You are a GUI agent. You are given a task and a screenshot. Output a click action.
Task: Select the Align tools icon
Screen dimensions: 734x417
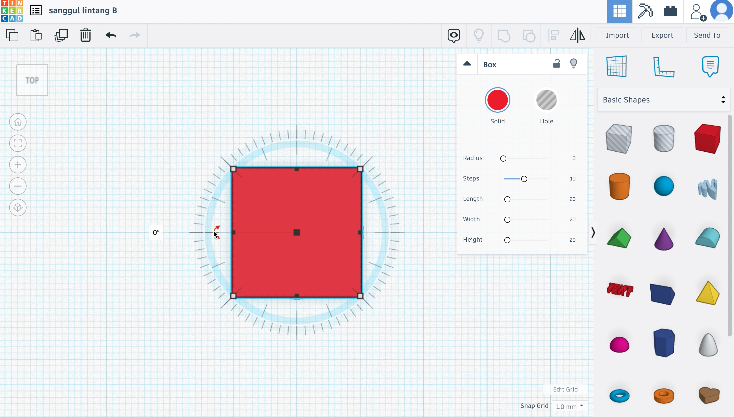(553, 35)
